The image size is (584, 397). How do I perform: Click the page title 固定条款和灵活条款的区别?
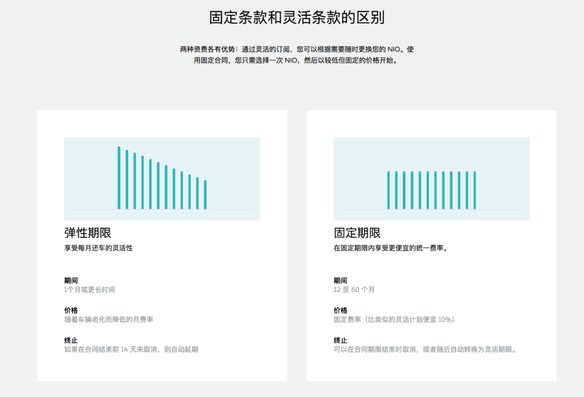[292, 17]
